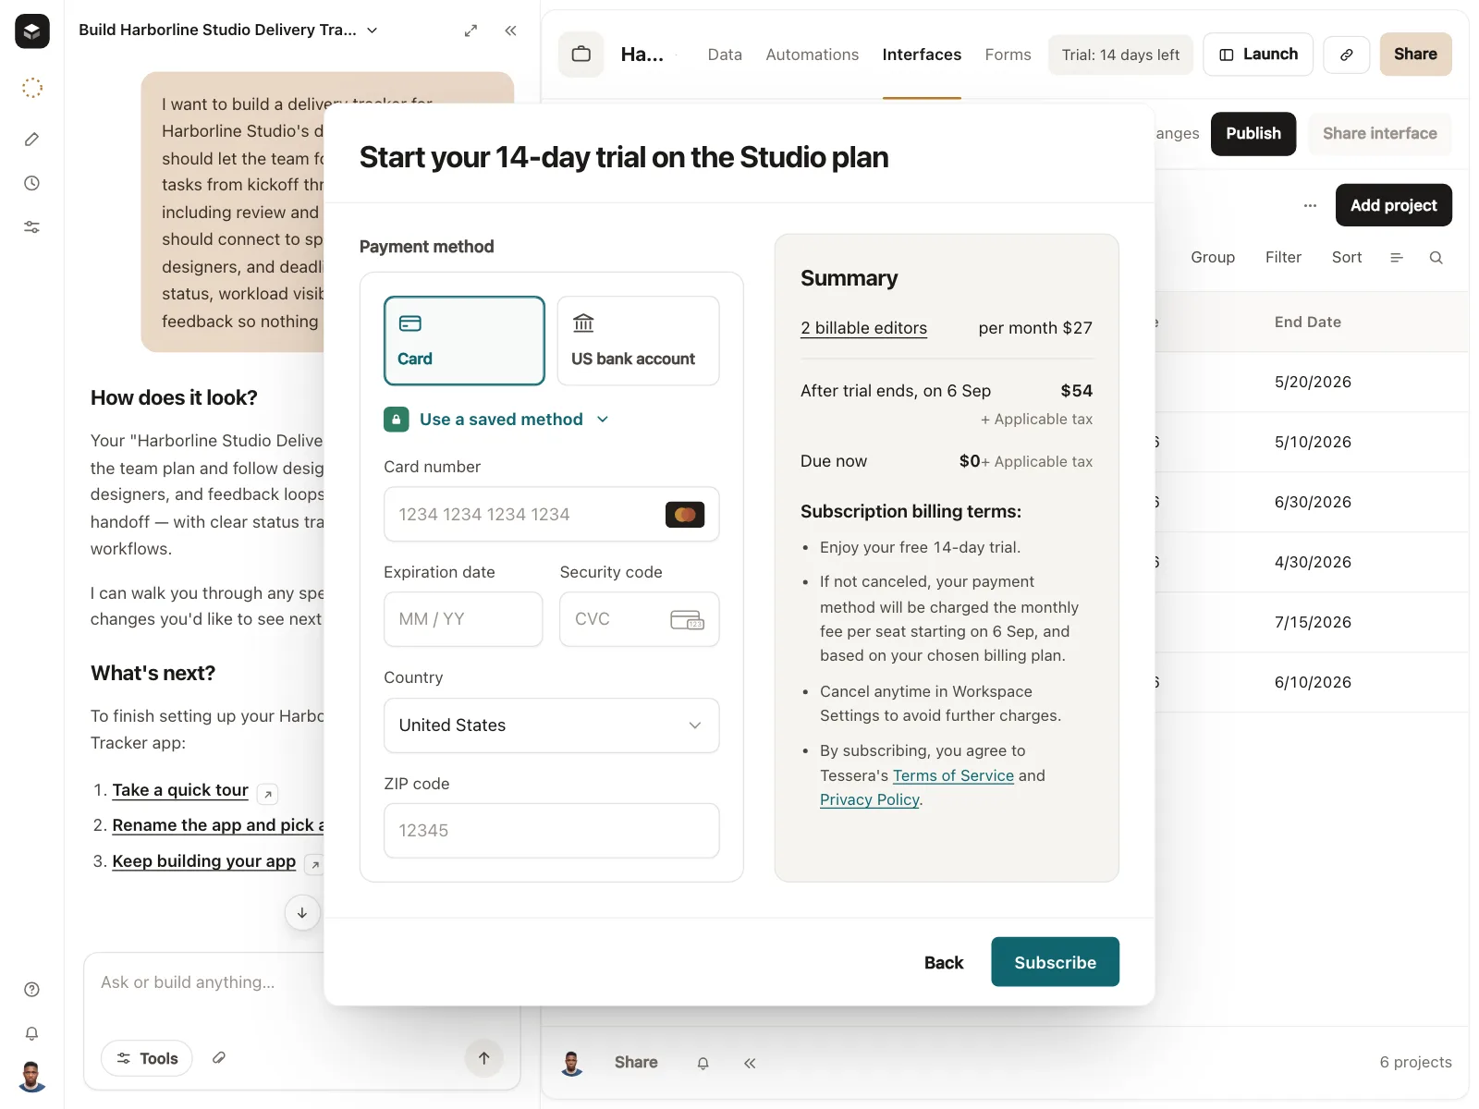This screenshot has height=1109, width=1479.
Task: Switch to the Automations tab
Action: [x=813, y=55]
